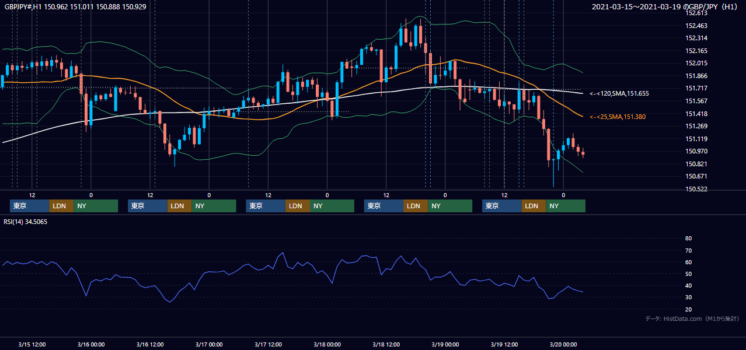The height and width of the screenshot is (350, 746).
Task: Click price axis value 151.866
Action: click(x=696, y=76)
